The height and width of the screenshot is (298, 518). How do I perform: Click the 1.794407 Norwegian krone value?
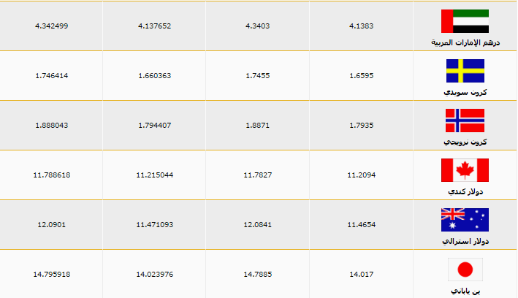click(154, 125)
